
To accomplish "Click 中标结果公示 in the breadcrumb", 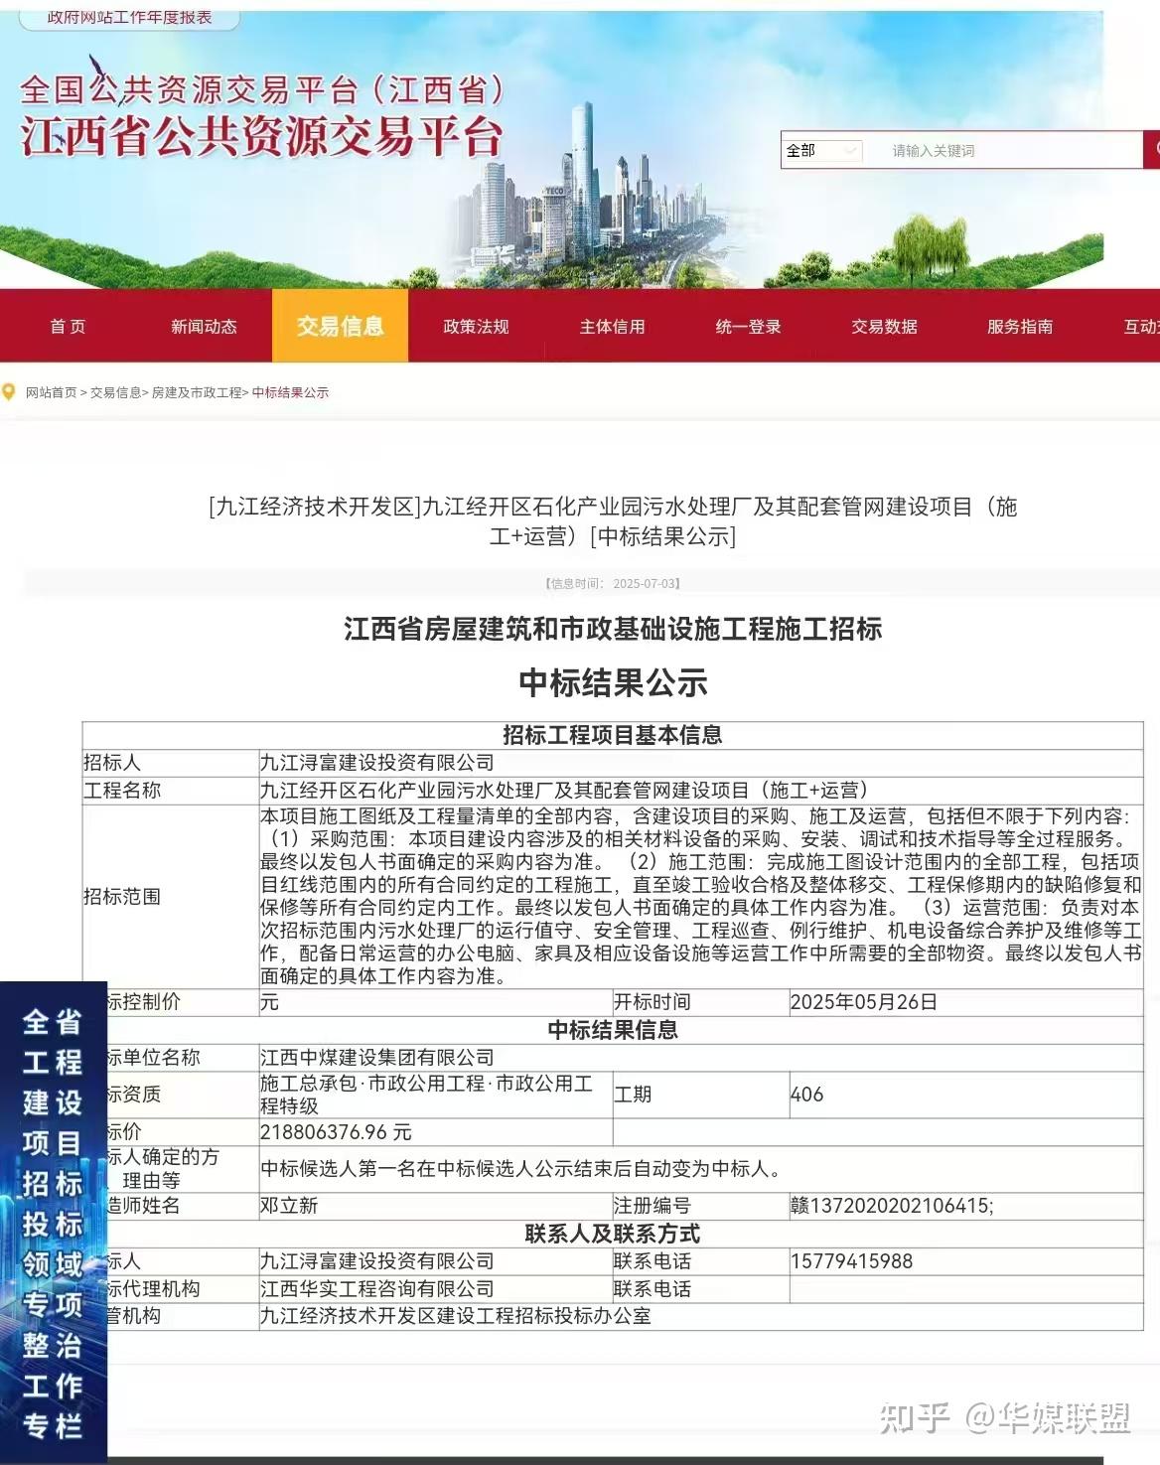I will click(290, 392).
